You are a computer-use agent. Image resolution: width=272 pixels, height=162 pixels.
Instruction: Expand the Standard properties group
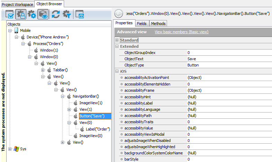click(x=117, y=40)
